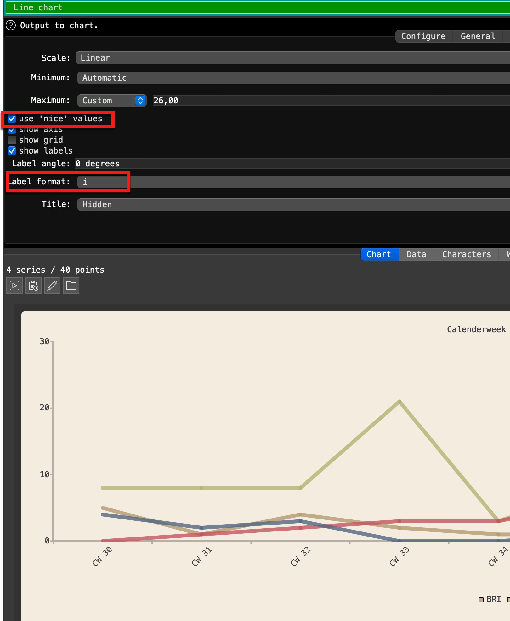
Task: Switch to the Data tab
Action: [416, 254]
